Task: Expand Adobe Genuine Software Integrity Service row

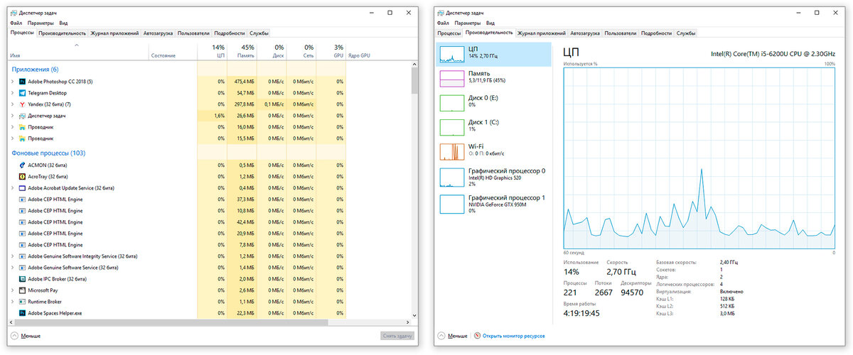Action: point(12,256)
